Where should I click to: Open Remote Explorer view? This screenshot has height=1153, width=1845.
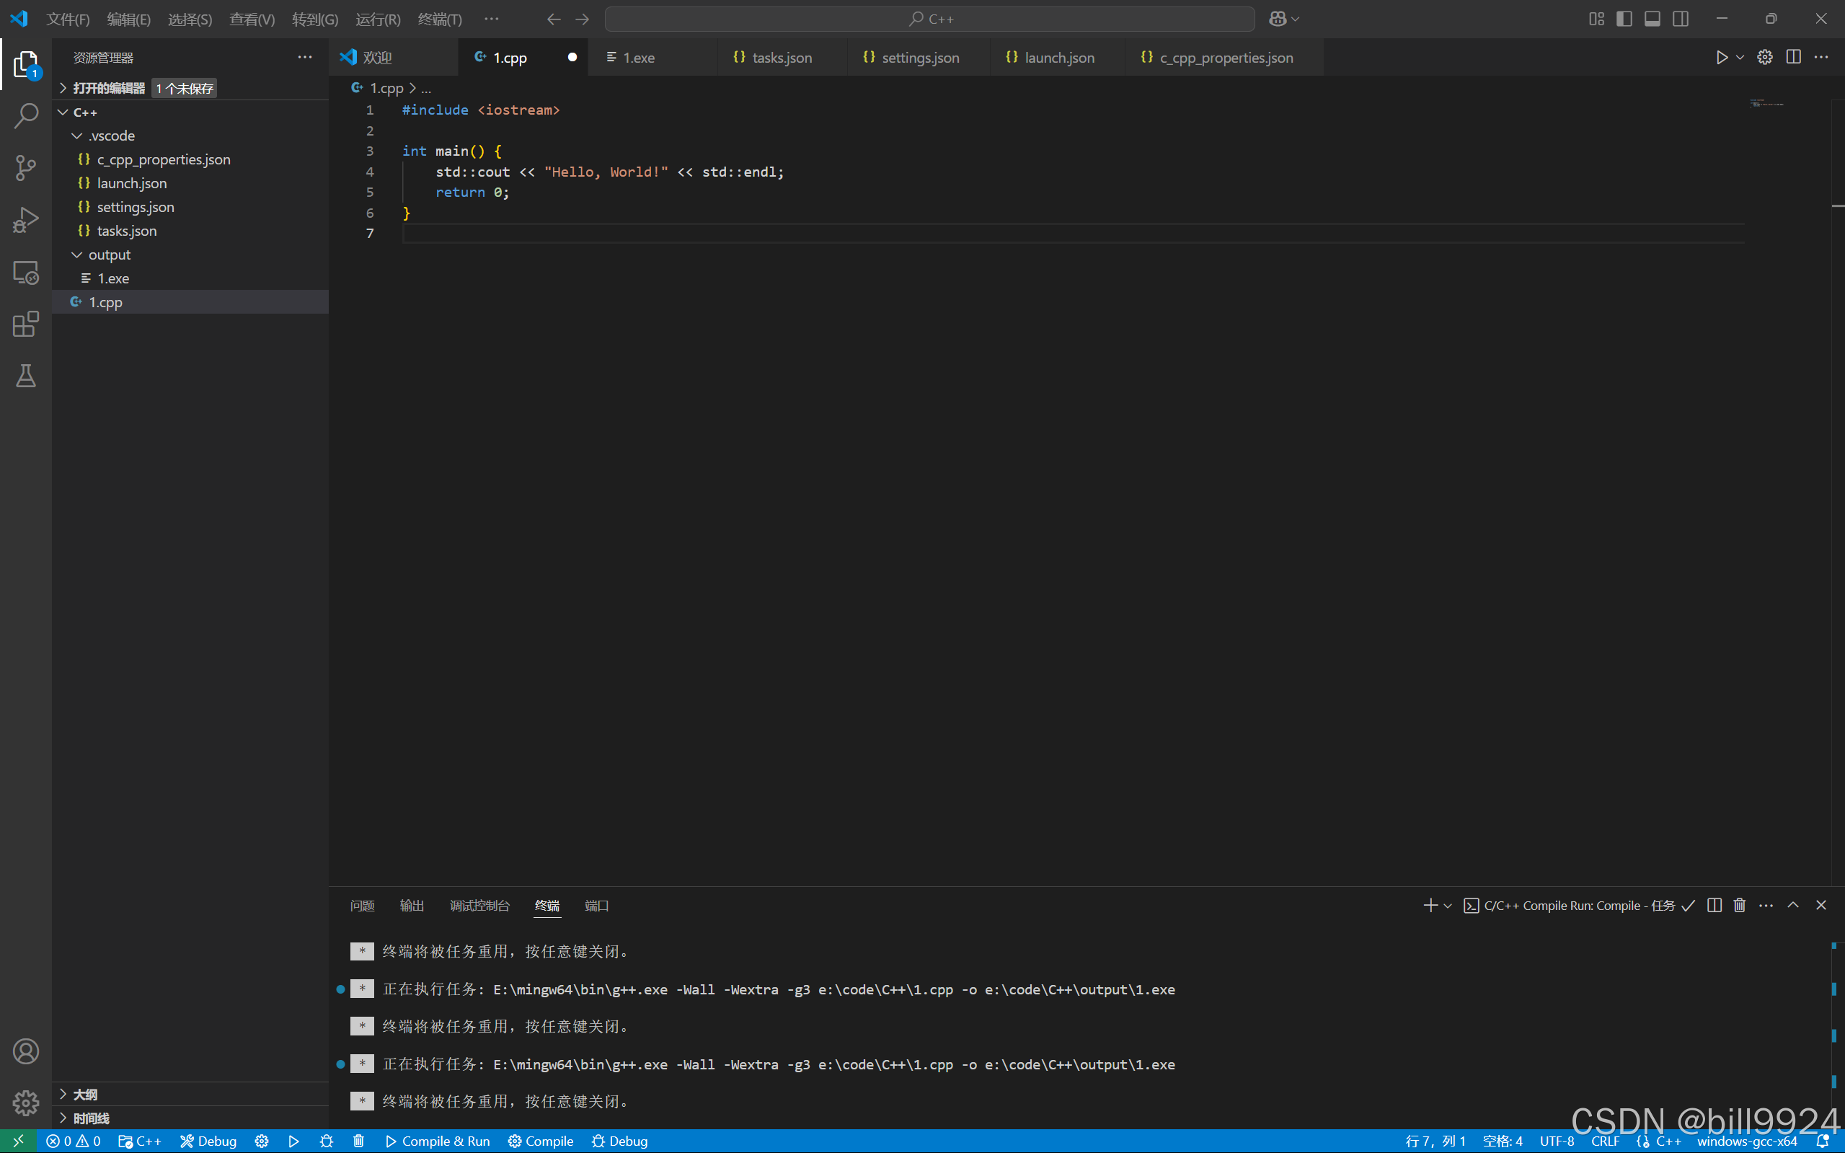pyautogui.click(x=26, y=273)
